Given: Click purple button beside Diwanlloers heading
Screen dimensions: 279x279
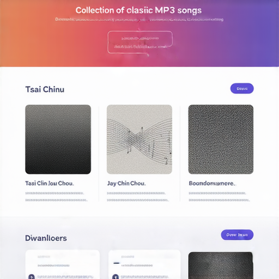Looking at the screenshot, I should 237,235.
